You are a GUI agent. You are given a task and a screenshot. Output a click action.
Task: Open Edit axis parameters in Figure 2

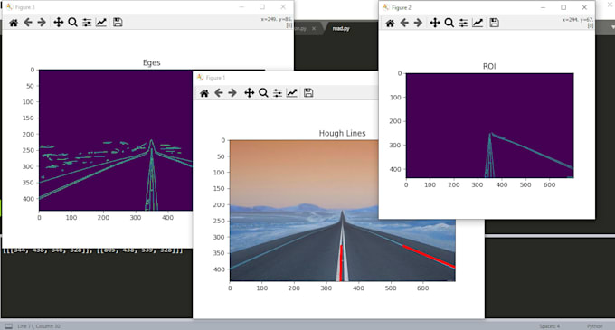pyautogui.click(x=478, y=23)
